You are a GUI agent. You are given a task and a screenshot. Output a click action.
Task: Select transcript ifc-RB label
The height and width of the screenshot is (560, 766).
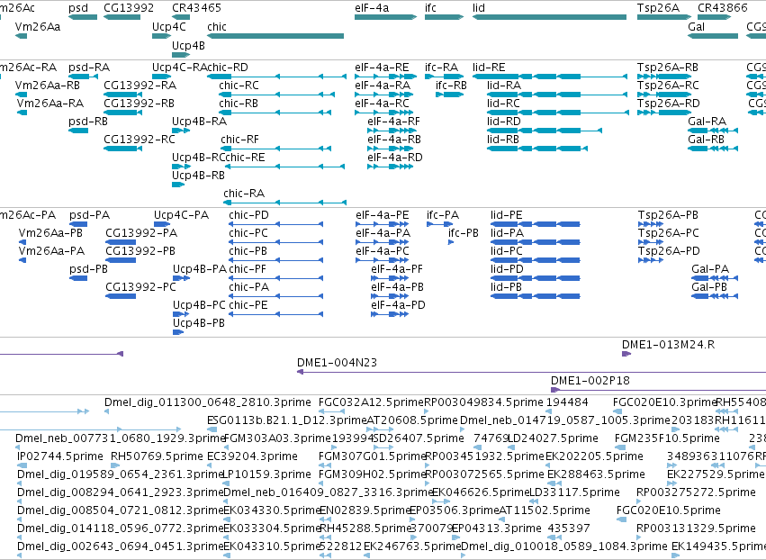click(451, 85)
